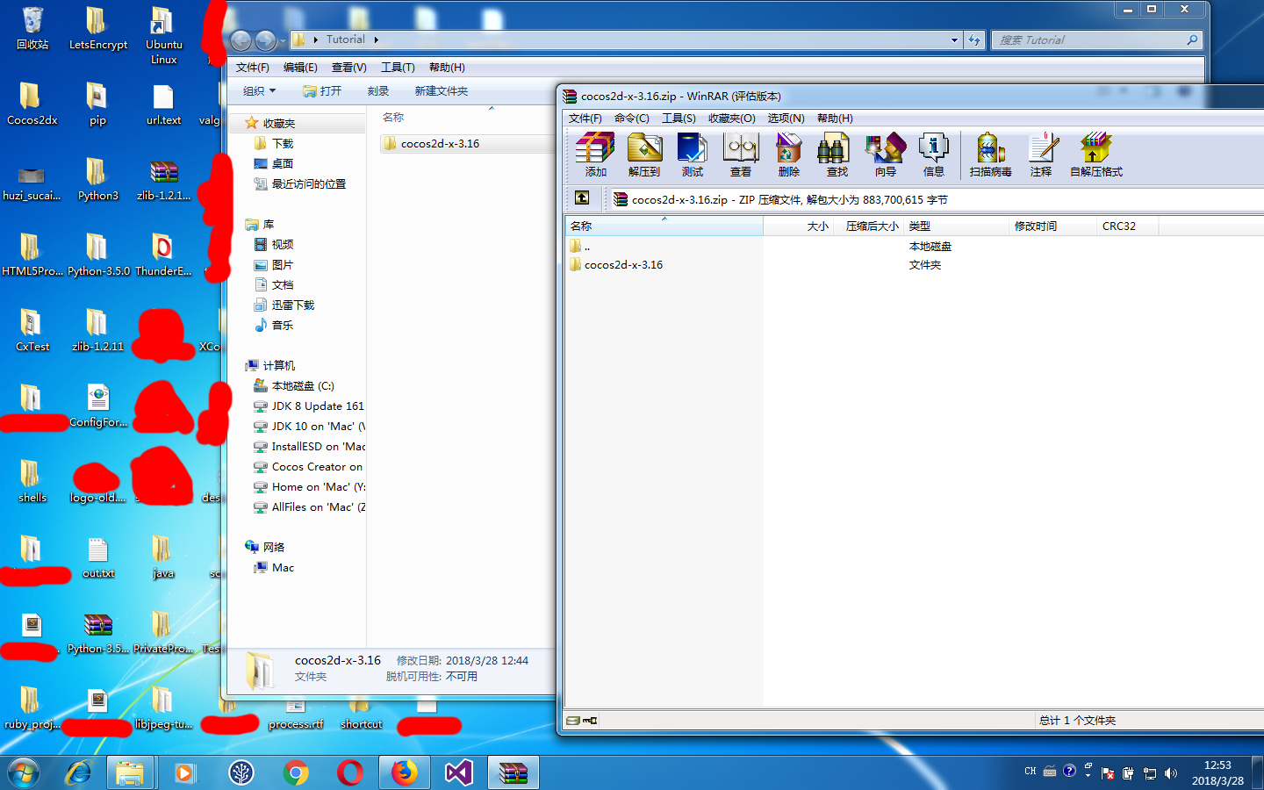Open the Wizard (向导) tool

(x=885, y=154)
